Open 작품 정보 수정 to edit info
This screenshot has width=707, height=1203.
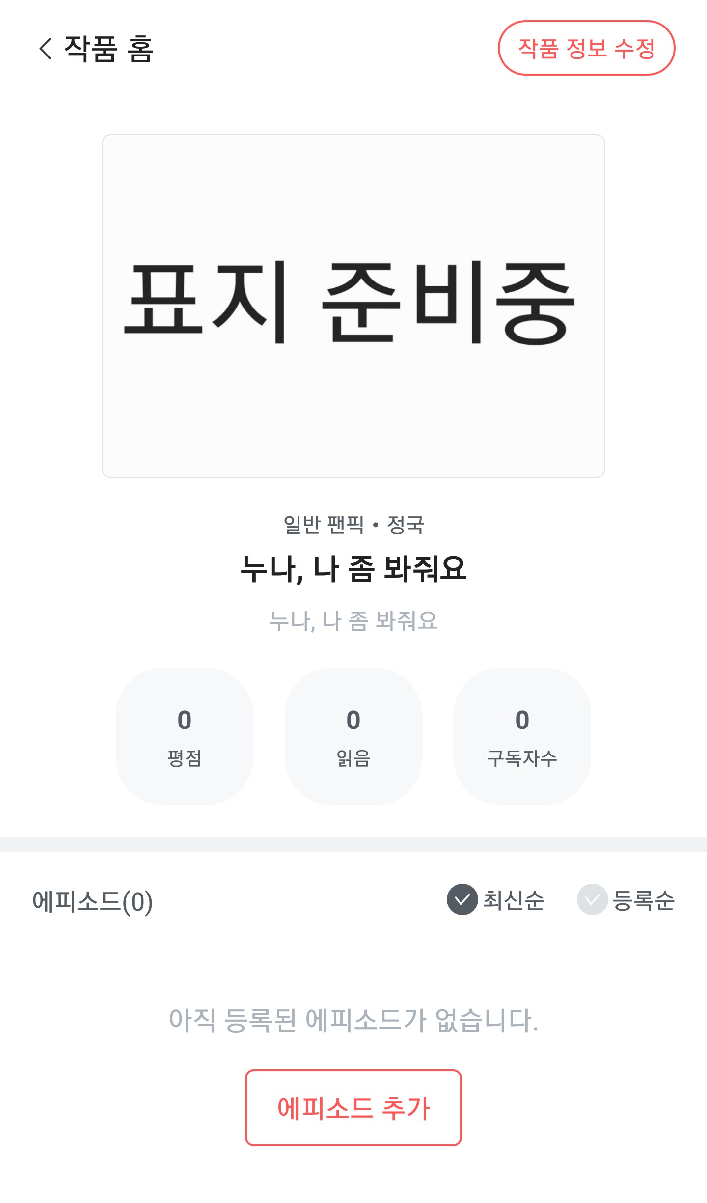586,48
